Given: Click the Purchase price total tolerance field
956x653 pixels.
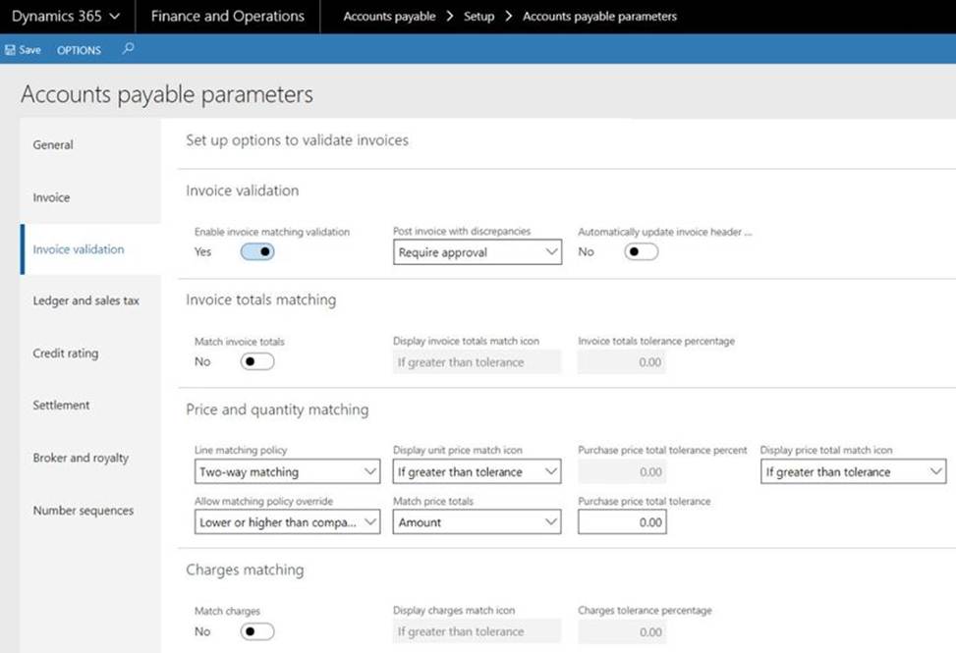Looking at the screenshot, I should click(621, 523).
